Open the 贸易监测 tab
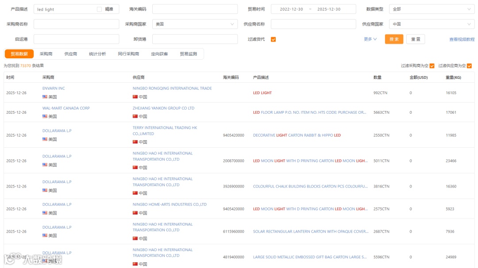 (x=189, y=54)
